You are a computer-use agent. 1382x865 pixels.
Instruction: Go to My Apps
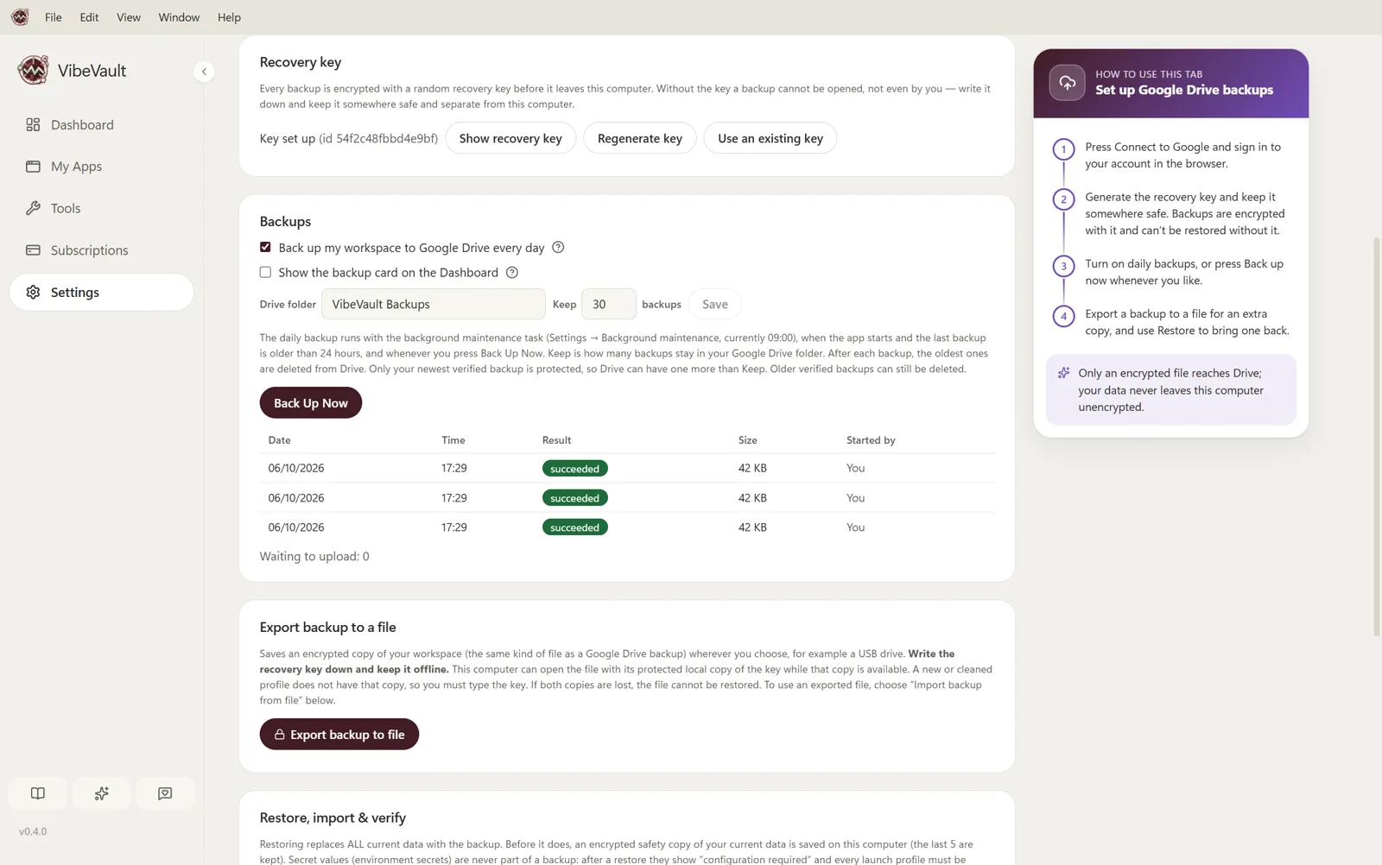click(101, 167)
